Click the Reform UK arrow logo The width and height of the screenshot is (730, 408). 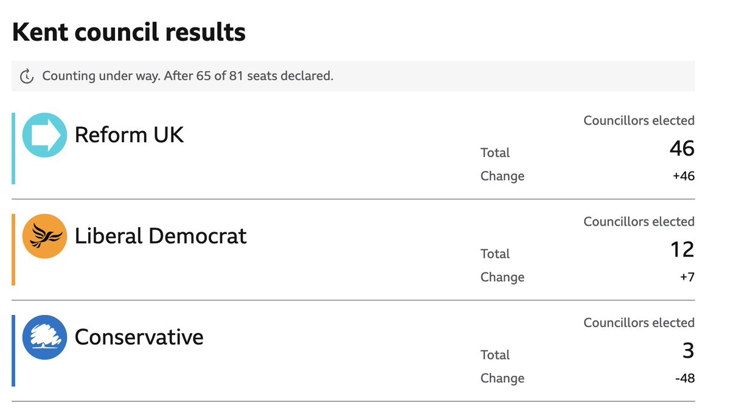[44, 135]
